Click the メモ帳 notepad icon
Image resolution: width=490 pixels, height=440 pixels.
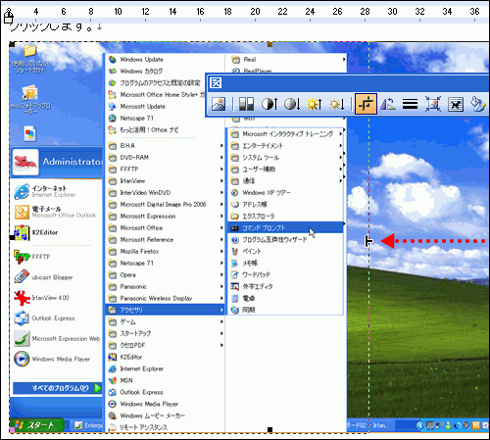pyautogui.click(x=235, y=264)
